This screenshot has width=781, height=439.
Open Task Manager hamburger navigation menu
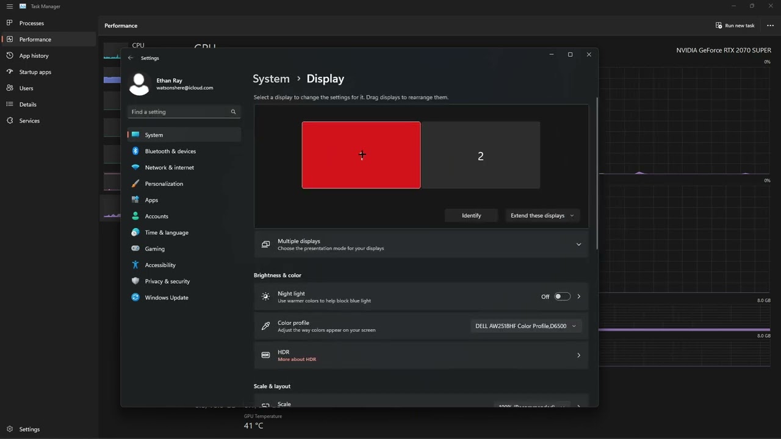click(9, 6)
